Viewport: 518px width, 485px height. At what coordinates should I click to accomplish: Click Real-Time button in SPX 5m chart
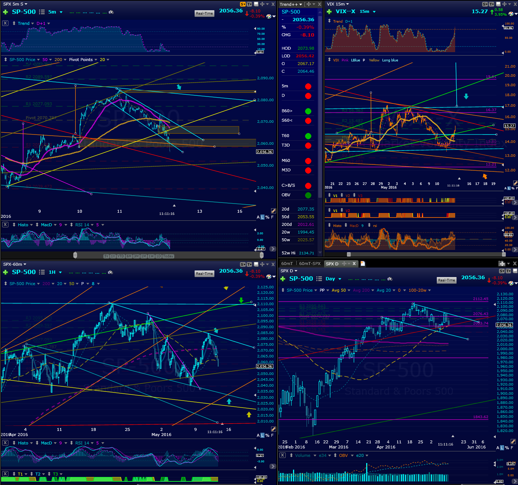pos(204,14)
